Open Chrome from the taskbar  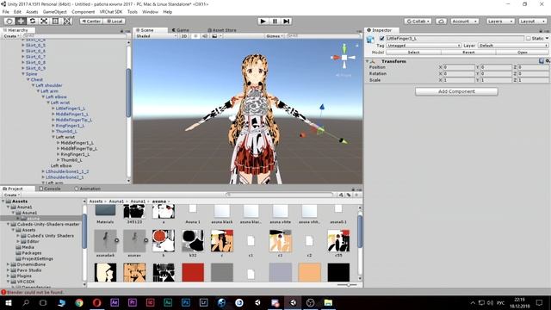point(78,302)
